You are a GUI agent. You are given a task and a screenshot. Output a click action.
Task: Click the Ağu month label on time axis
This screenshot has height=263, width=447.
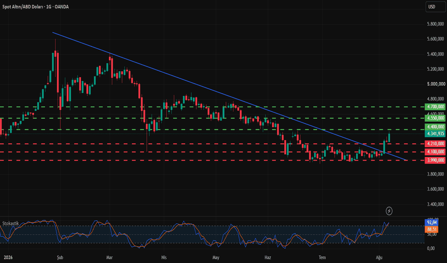pyautogui.click(x=379, y=258)
